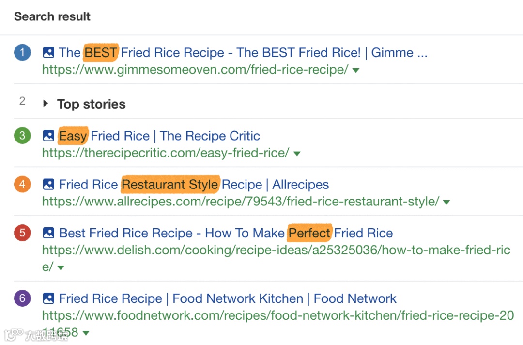
Task: Open dropdown arrow after therecipecritic URL
Action: 297,154
